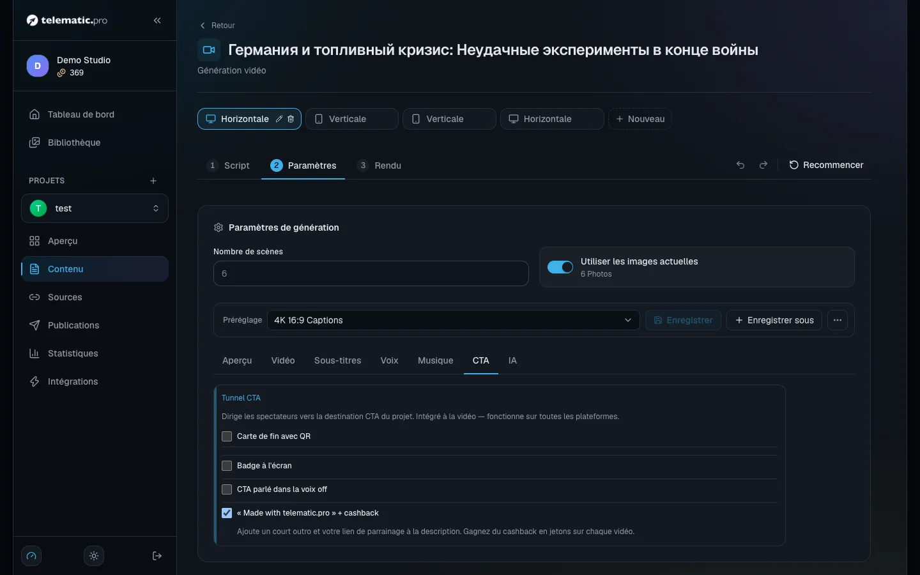Open the Musique settings tab
Image resolution: width=920 pixels, height=575 pixels.
coord(435,360)
